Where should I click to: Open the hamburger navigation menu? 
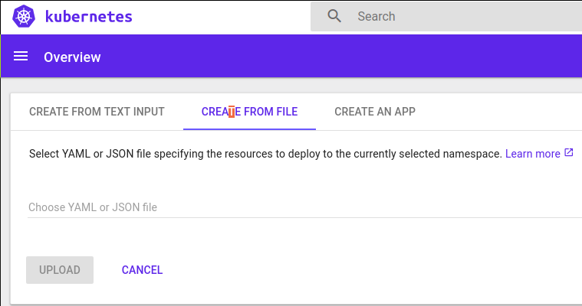21,57
